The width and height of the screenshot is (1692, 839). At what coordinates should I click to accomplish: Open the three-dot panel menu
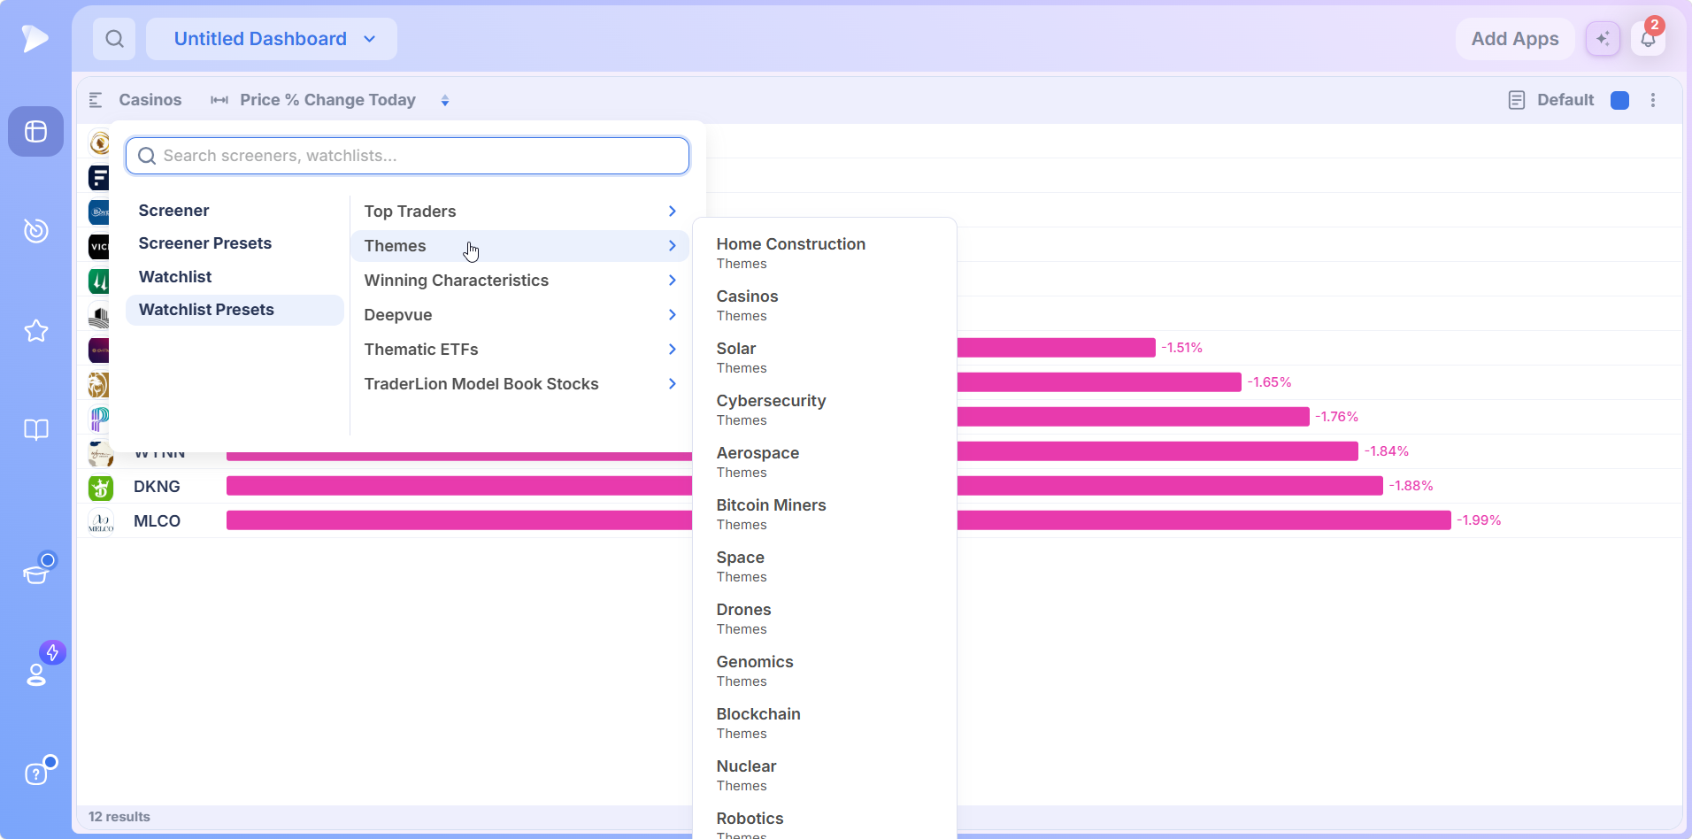click(1653, 100)
